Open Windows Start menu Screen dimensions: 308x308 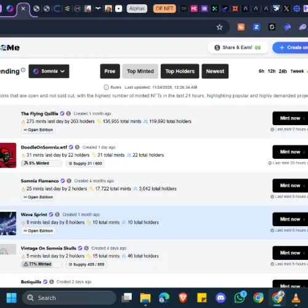click(12, 298)
